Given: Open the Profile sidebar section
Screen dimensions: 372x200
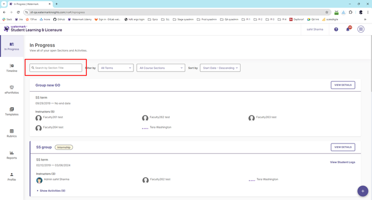Looking at the screenshot, I should coord(11,177).
